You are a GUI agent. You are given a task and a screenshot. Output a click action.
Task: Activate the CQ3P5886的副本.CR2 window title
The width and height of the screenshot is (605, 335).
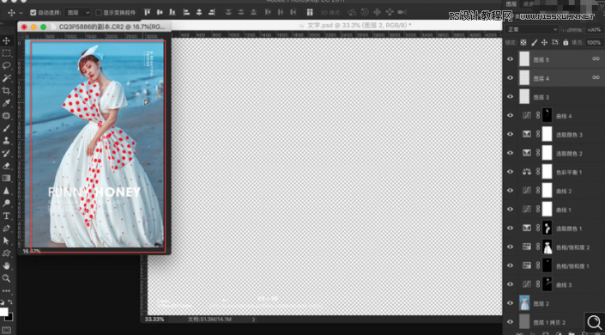pyautogui.click(x=112, y=27)
